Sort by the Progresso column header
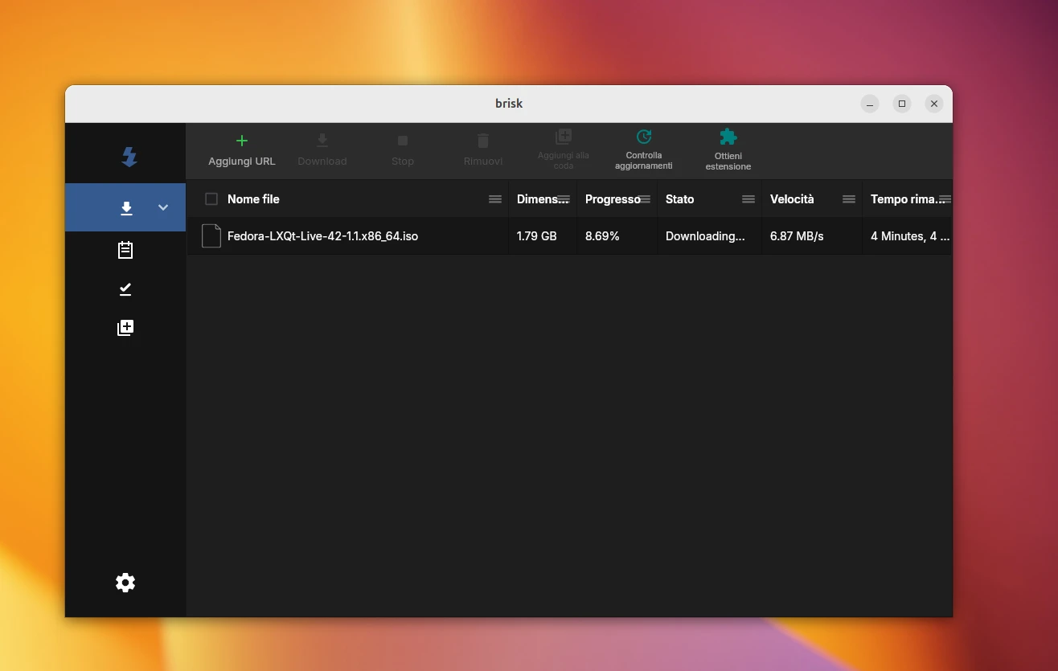 click(x=612, y=199)
